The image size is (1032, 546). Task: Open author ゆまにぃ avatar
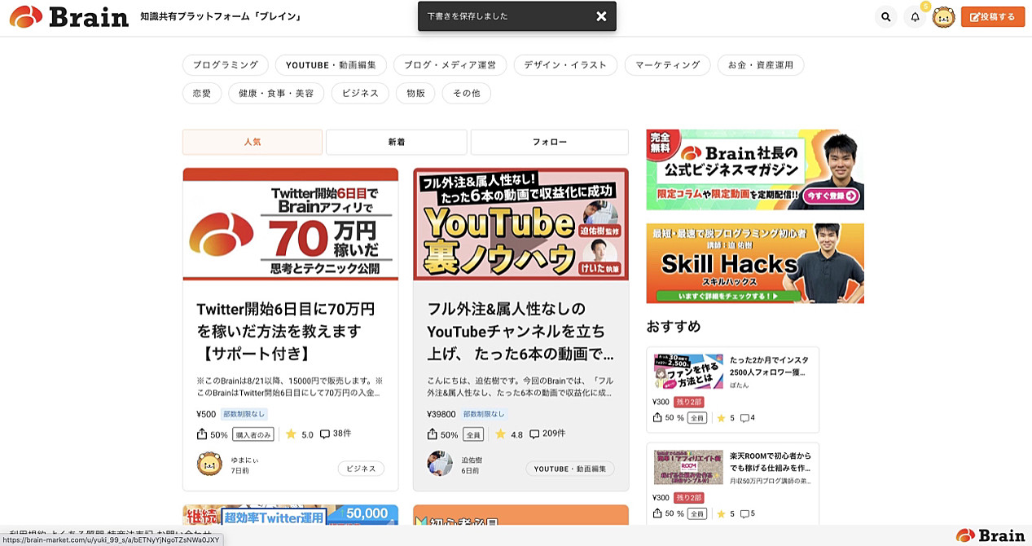[x=209, y=465]
